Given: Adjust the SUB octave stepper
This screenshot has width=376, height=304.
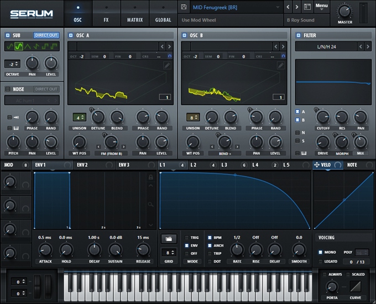Looking at the screenshot, I should coord(12,64).
